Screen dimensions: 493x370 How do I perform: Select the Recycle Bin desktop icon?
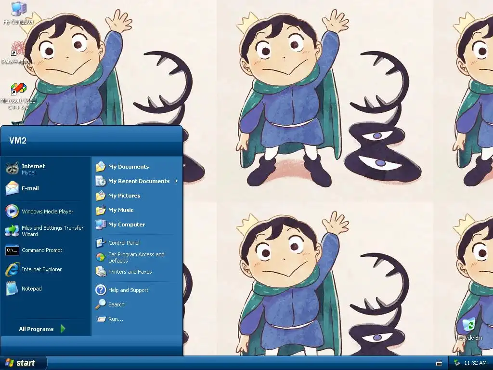[469, 329]
